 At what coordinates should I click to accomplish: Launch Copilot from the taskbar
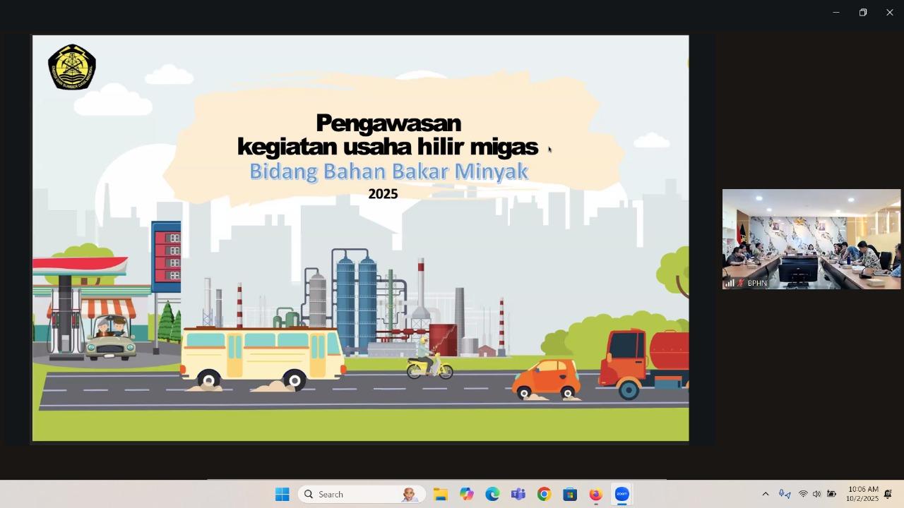click(467, 494)
